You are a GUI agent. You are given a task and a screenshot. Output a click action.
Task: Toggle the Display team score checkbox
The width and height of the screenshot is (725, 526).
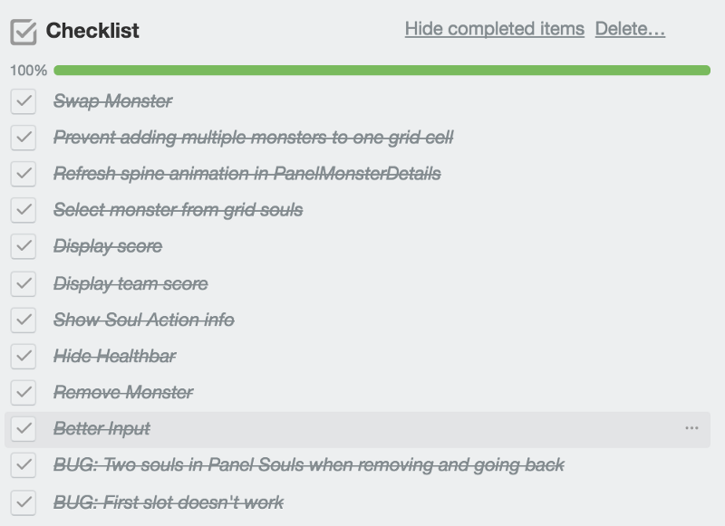(x=24, y=283)
